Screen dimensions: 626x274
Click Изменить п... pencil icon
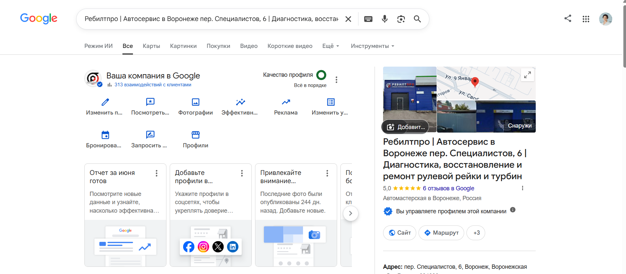click(105, 102)
